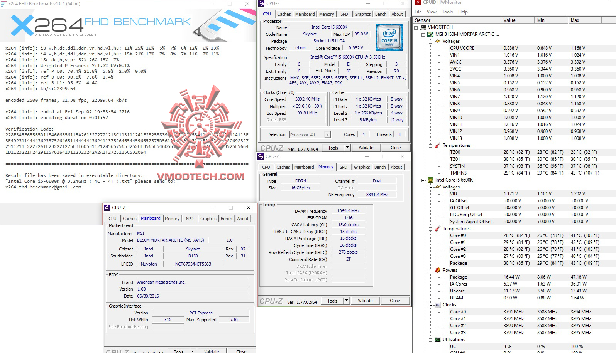Click Validate in the CPU-Z Memory window

[x=365, y=301]
